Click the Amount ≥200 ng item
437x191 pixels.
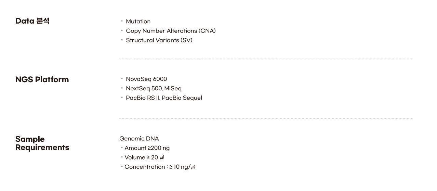pos(147,148)
